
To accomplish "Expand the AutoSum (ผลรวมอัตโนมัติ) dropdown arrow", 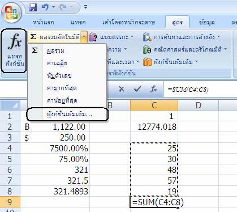I will tap(84, 37).
